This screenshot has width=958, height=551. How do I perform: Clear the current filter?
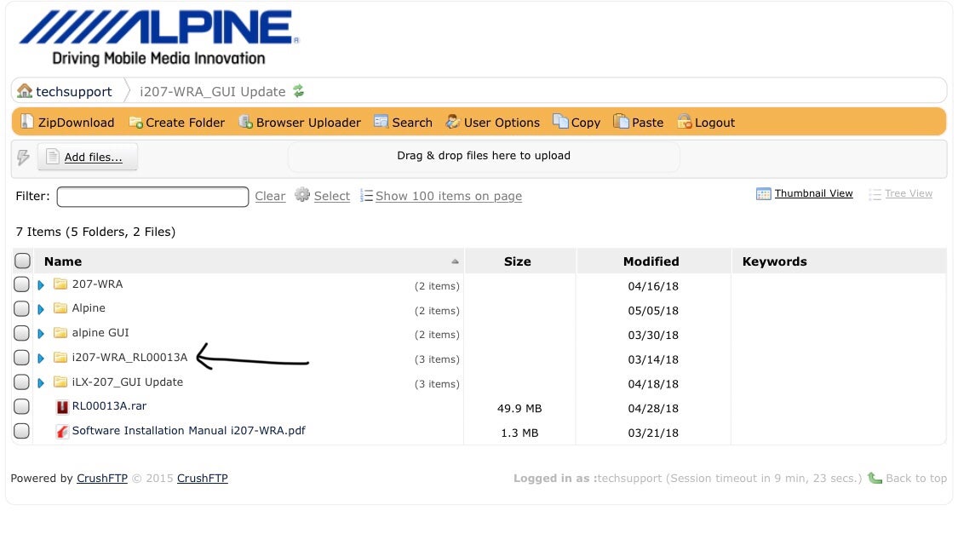pyautogui.click(x=270, y=196)
